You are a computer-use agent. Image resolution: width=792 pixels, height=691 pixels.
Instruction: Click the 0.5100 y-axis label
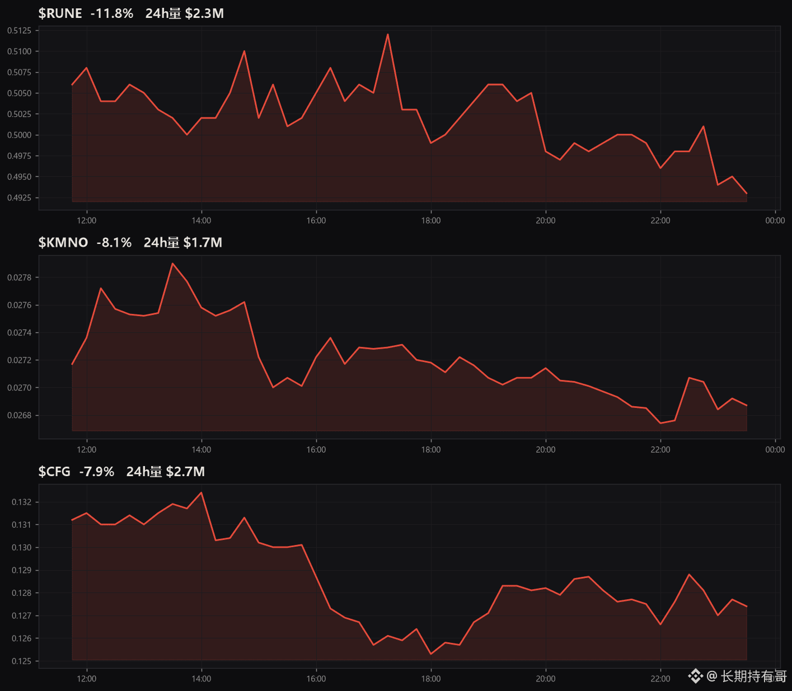[19, 51]
